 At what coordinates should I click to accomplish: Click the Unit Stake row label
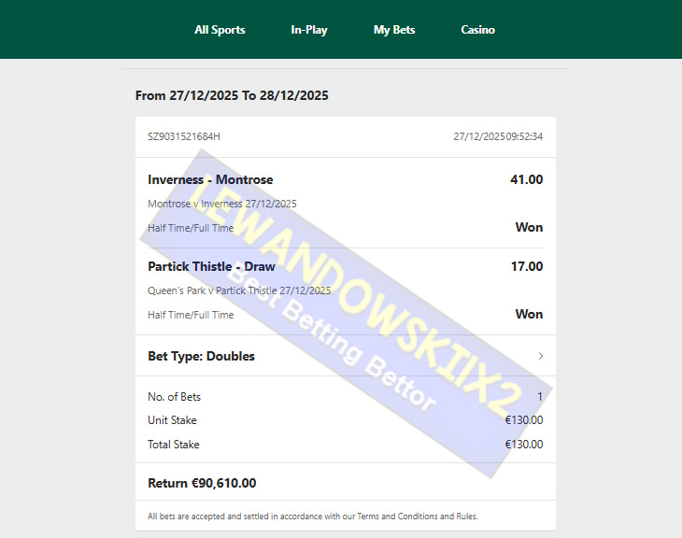point(172,420)
